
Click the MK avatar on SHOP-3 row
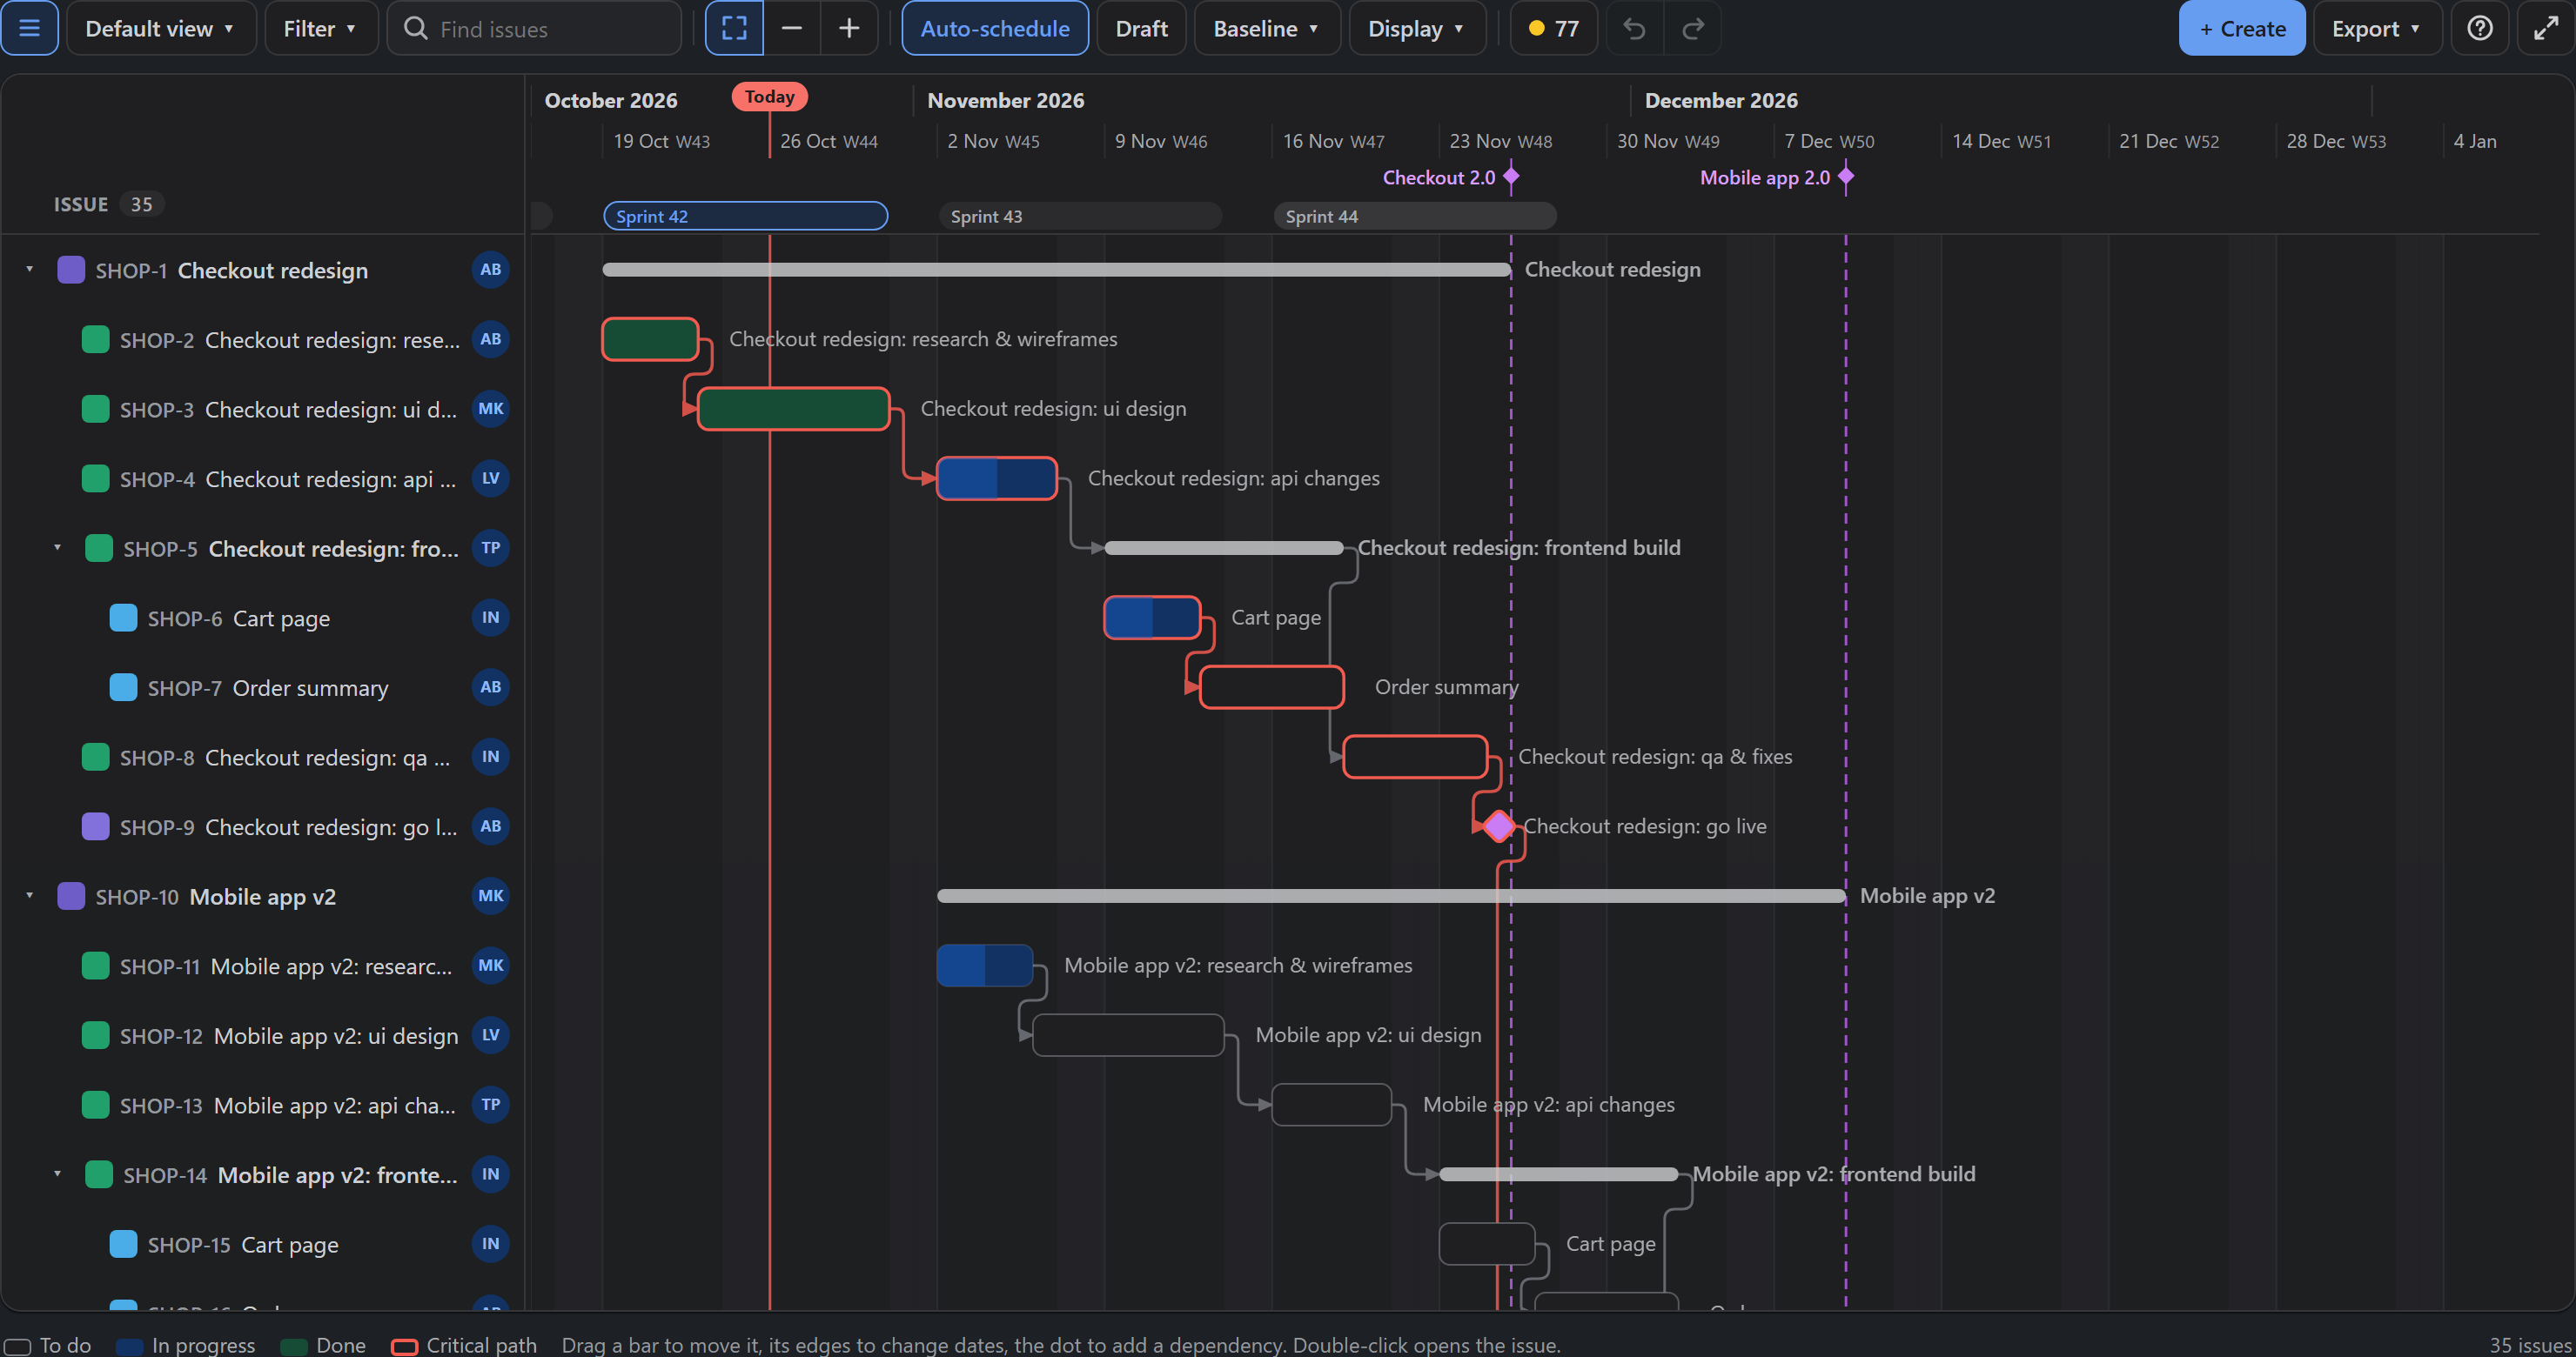(x=490, y=409)
